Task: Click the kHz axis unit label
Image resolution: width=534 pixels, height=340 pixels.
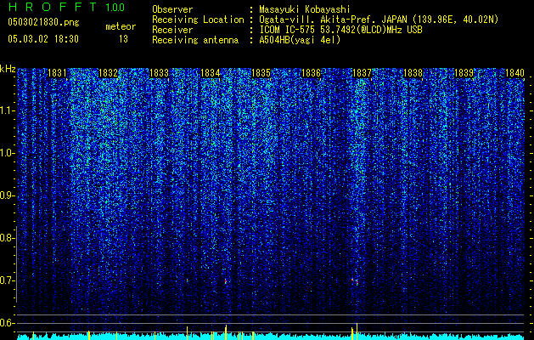Action: point(8,69)
